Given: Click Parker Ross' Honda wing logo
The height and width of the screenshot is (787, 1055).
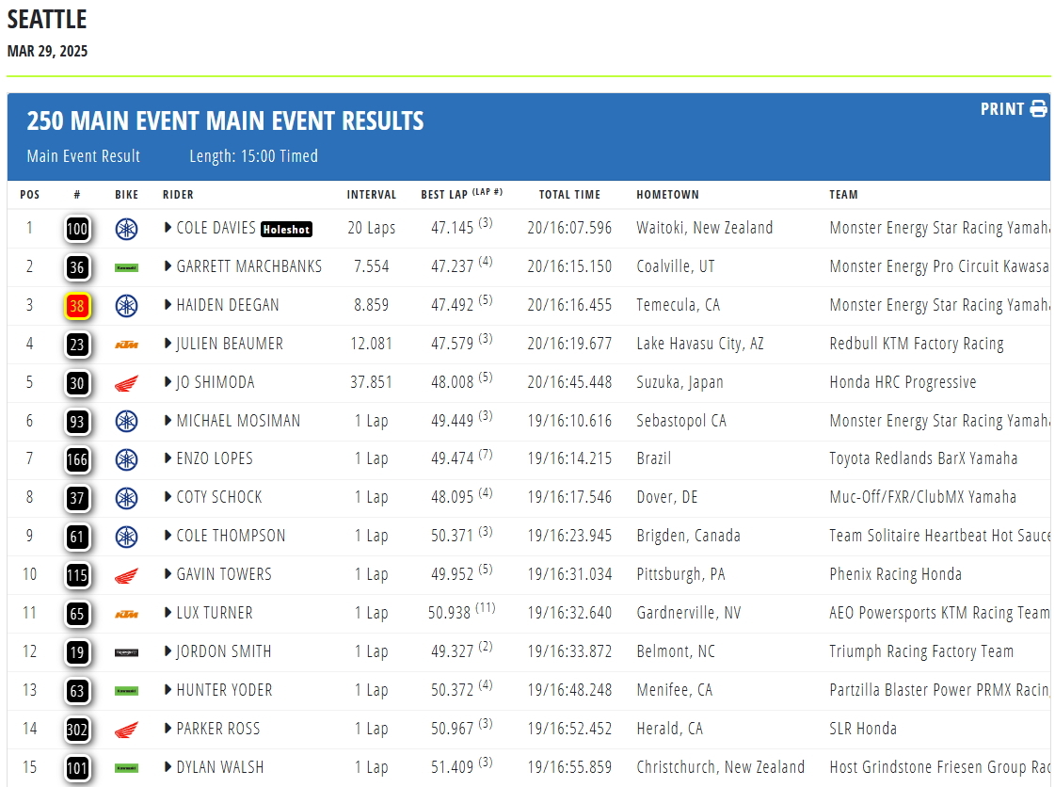Looking at the screenshot, I should pyautogui.click(x=126, y=730).
